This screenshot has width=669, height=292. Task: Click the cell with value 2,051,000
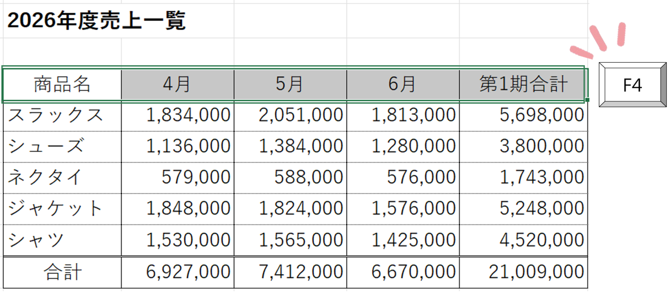[x=290, y=115]
